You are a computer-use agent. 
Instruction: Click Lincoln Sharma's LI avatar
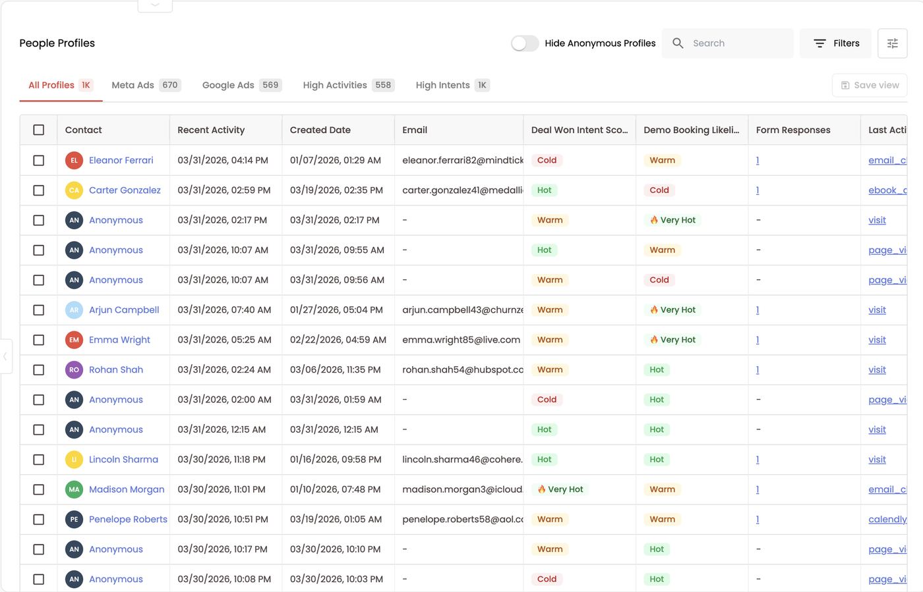pyautogui.click(x=74, y=460)
